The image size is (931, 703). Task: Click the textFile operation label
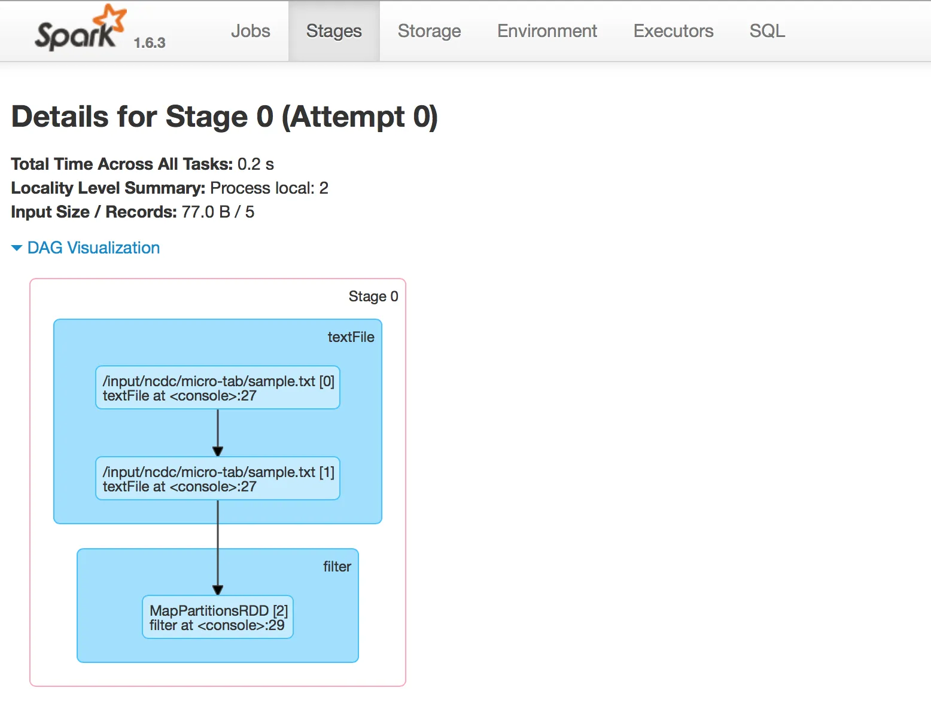click(351, 337)
